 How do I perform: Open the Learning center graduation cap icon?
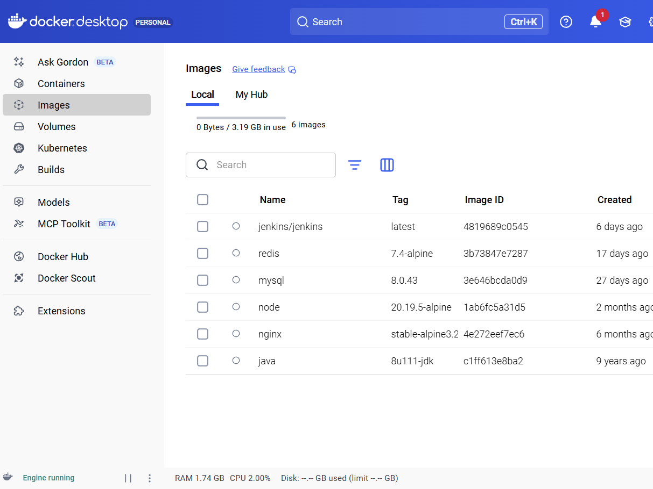pyautogui.click(x=624, y=22)
